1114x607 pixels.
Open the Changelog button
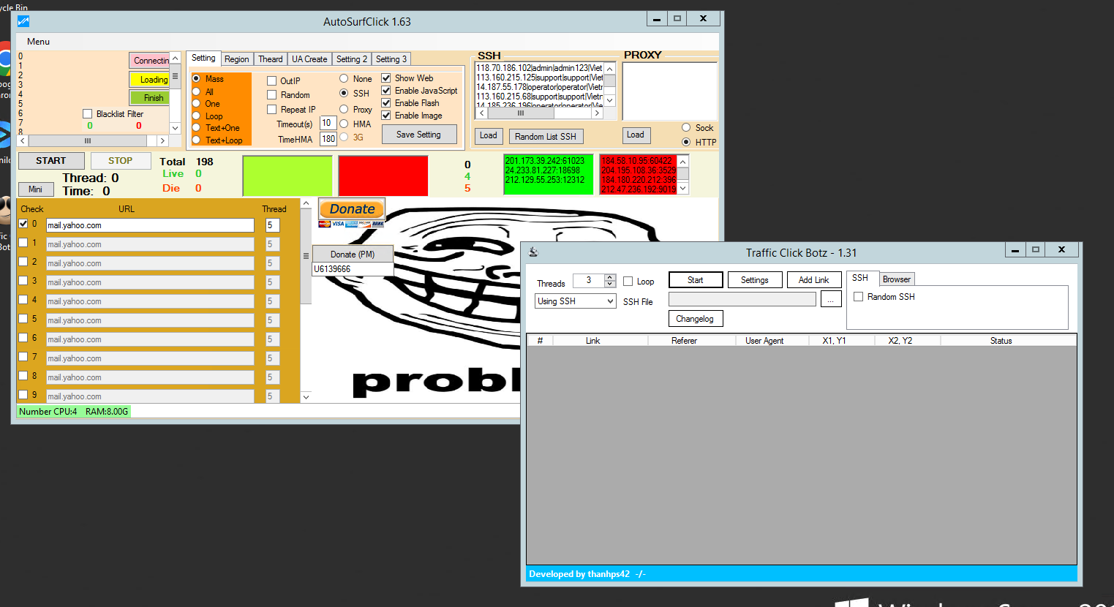[695, 319]
